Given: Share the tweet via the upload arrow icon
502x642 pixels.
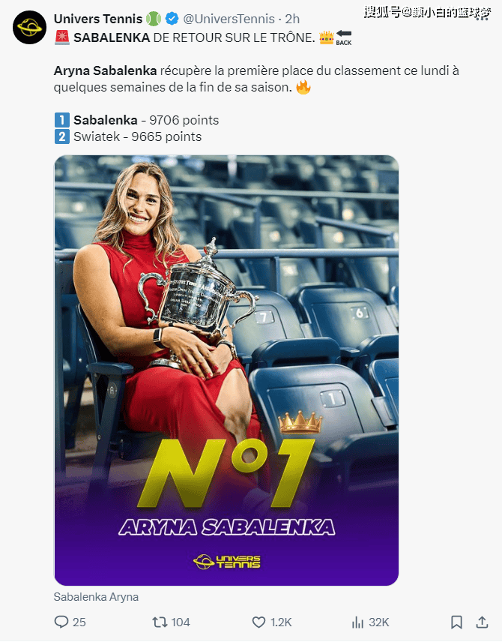Looking at the screenshot, I should pyautogui.click(x=483, y=622).
